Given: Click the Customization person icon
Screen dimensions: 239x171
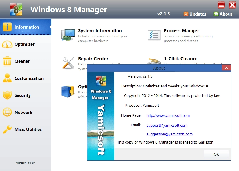Looking at the screenshot, I should tap(7, 78).
